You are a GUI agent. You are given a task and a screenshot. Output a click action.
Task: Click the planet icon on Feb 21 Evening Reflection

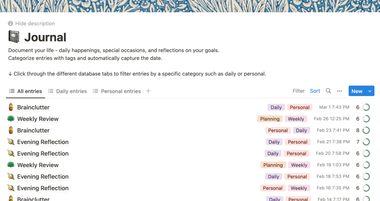click(x=11, y=142)
